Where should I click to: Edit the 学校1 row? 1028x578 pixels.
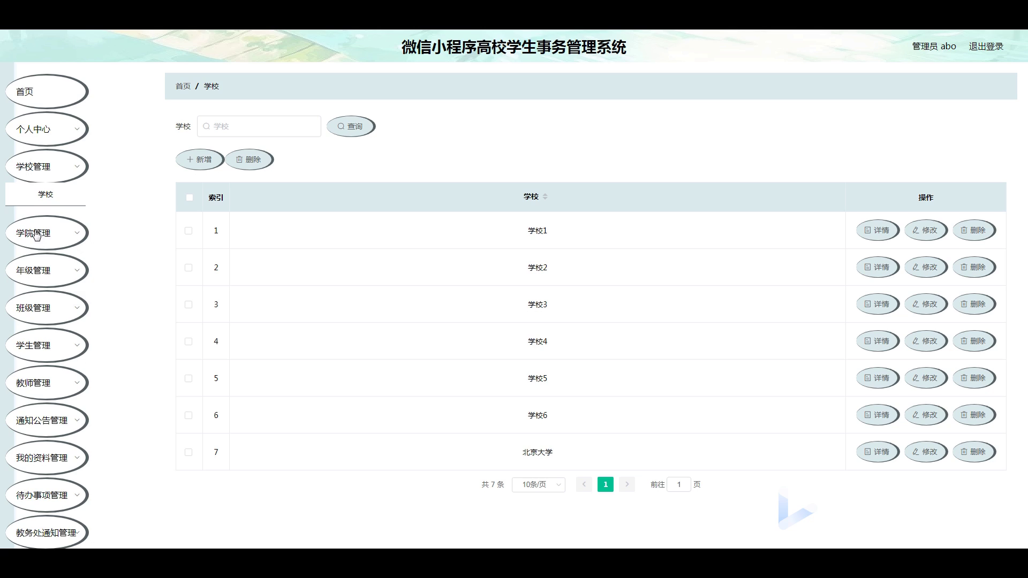point(925,230)
